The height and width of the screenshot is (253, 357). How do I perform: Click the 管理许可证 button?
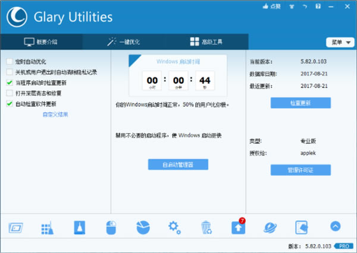point(300,170)
